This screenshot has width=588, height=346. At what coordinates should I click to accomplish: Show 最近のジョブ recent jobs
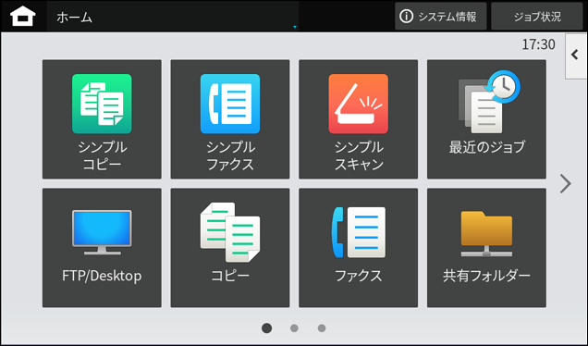click(486, 119)
